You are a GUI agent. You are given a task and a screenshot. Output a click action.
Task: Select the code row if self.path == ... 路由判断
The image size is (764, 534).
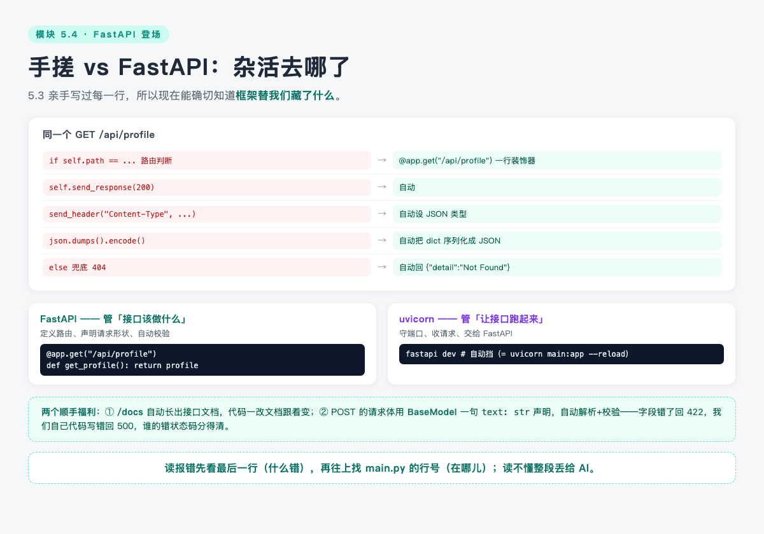[x=207, y=161]
